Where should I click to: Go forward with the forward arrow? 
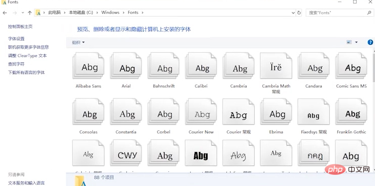(x=15, y=13)
